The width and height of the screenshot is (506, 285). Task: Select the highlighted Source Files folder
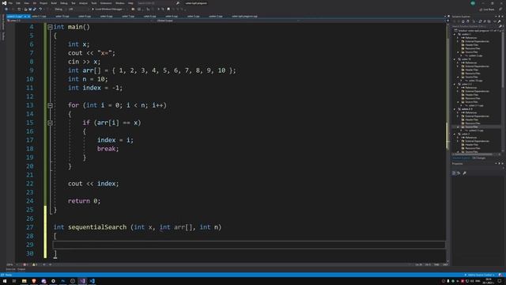point(471,127)
